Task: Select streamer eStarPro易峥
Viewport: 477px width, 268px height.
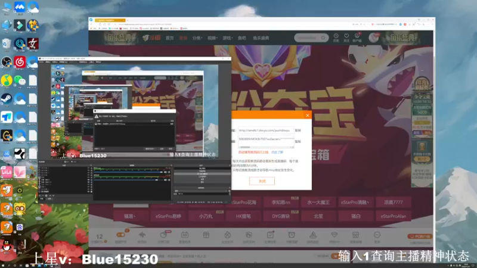Action: pyautogui.click(x=168, y=216)
